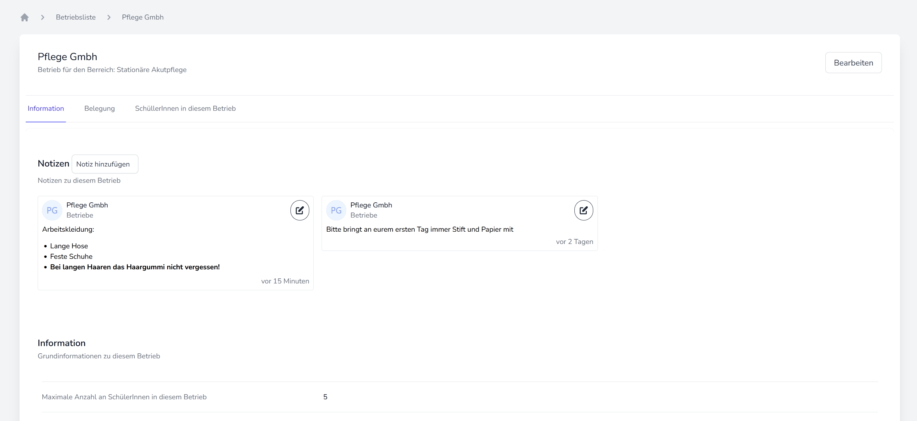Click the Bearbeiten button
The height and width of the screenshot is (421, 917).
853,63
